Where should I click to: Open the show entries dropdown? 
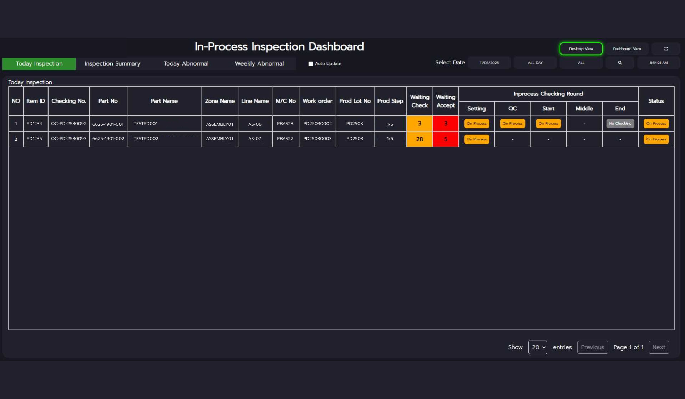point(537,347)
